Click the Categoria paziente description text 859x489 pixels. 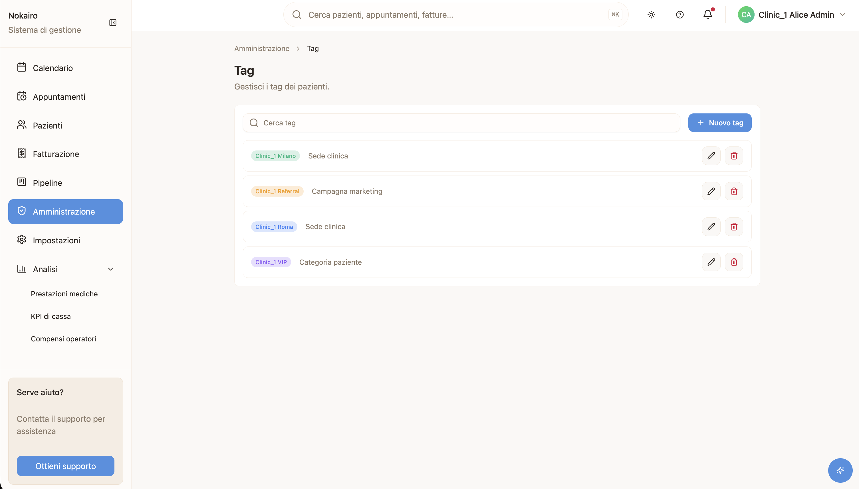pos(330,262)
